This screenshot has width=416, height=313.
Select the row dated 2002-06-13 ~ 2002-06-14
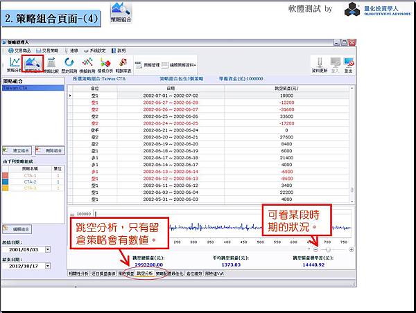click(x=209, y=171)
